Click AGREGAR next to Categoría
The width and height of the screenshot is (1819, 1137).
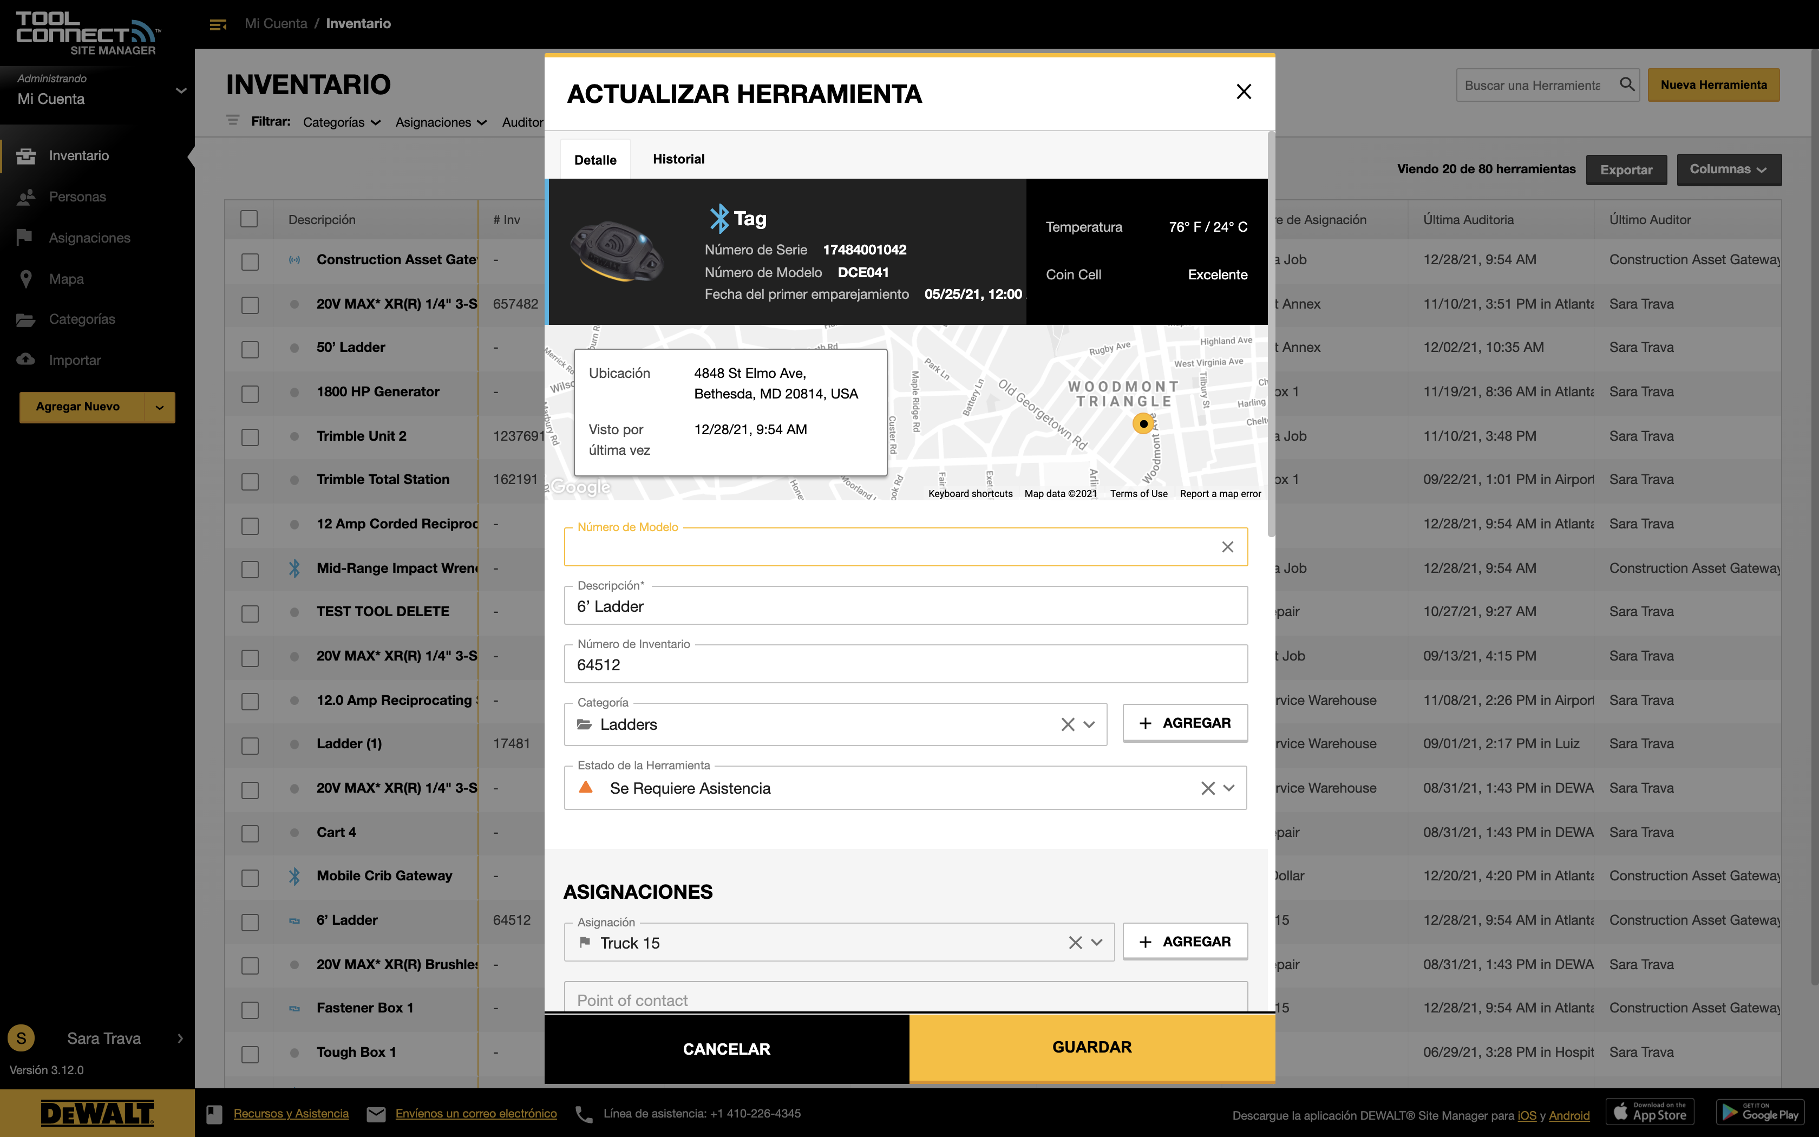point(1185,723)
